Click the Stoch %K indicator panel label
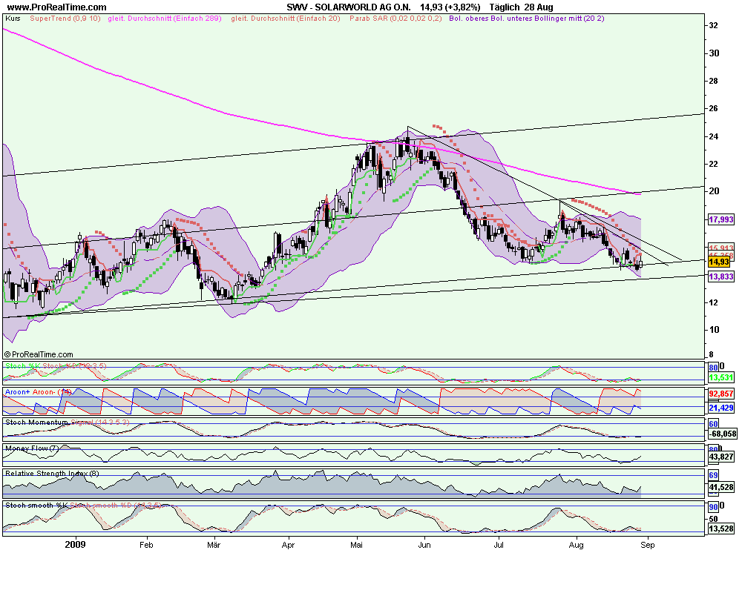Screen dimensions: 742x593 (23, 366)
